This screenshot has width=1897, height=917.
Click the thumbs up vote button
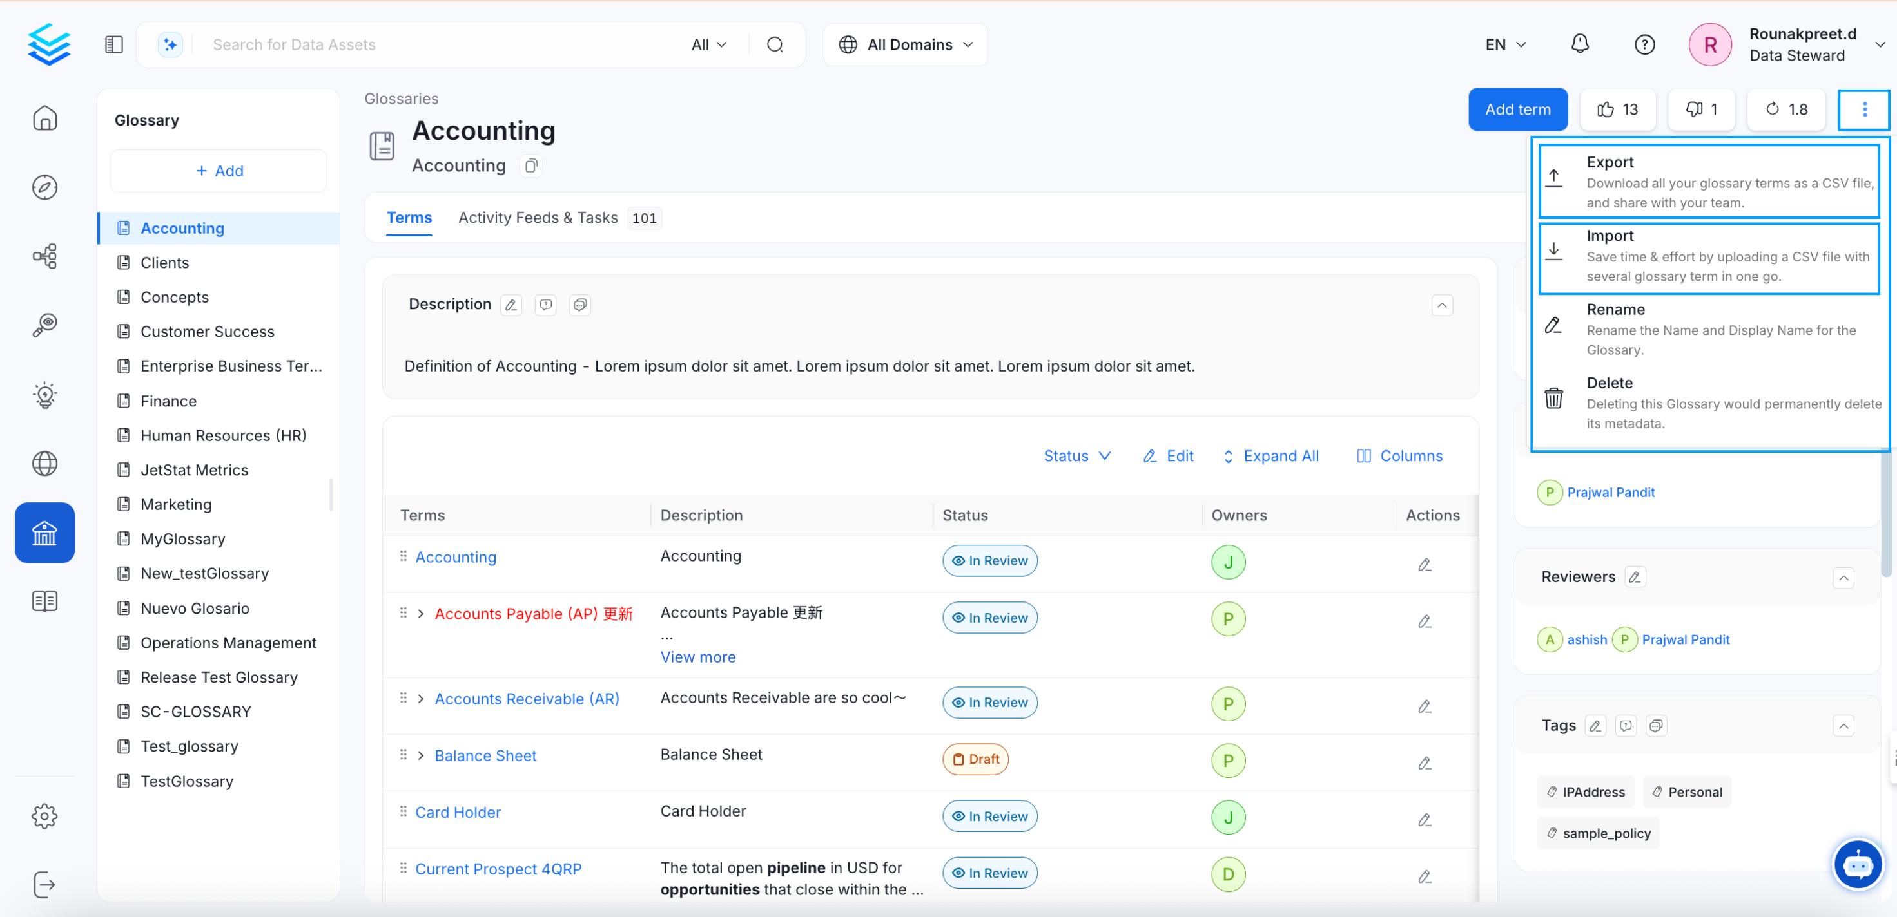1617,109
